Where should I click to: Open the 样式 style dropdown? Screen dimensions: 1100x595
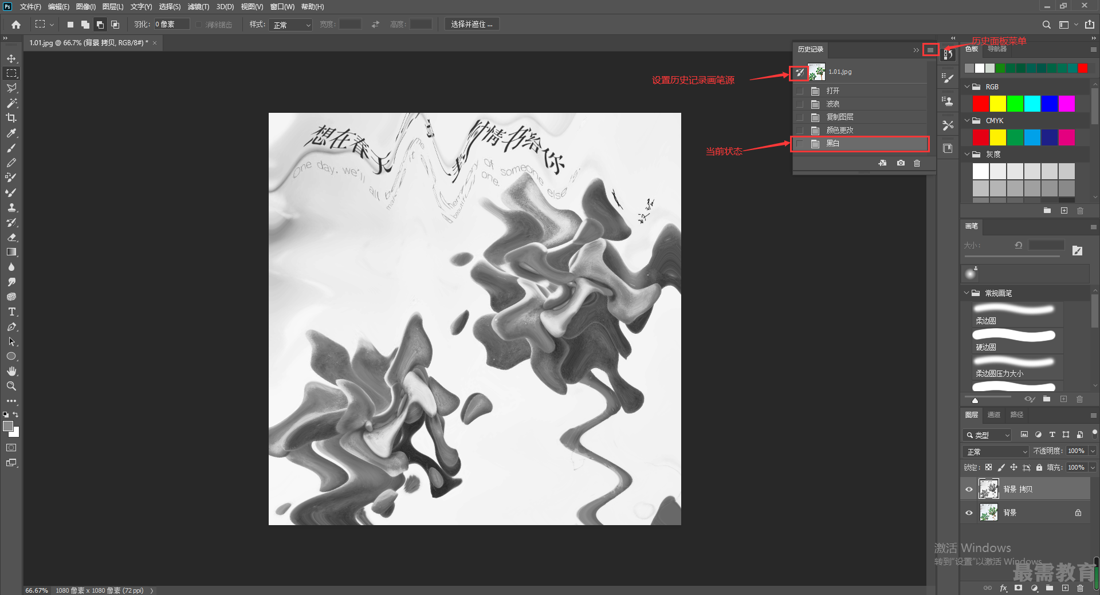290,25
